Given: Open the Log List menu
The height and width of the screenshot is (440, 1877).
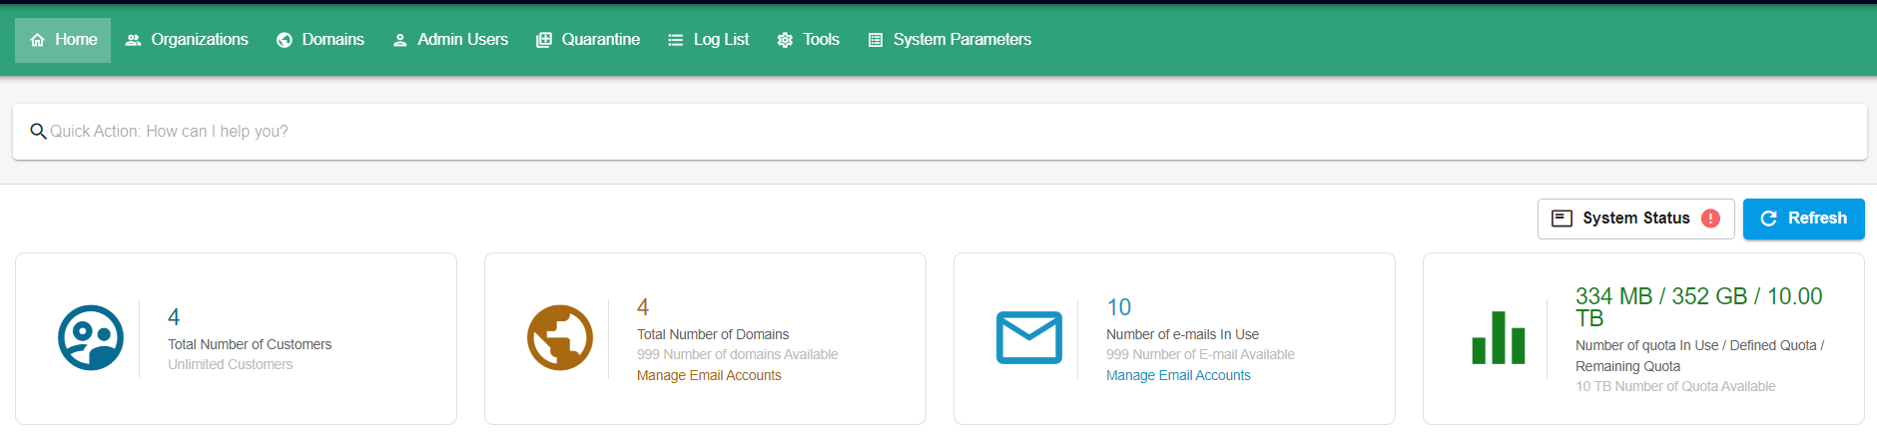Looking at the screenshot, I should tap(709, 40).
